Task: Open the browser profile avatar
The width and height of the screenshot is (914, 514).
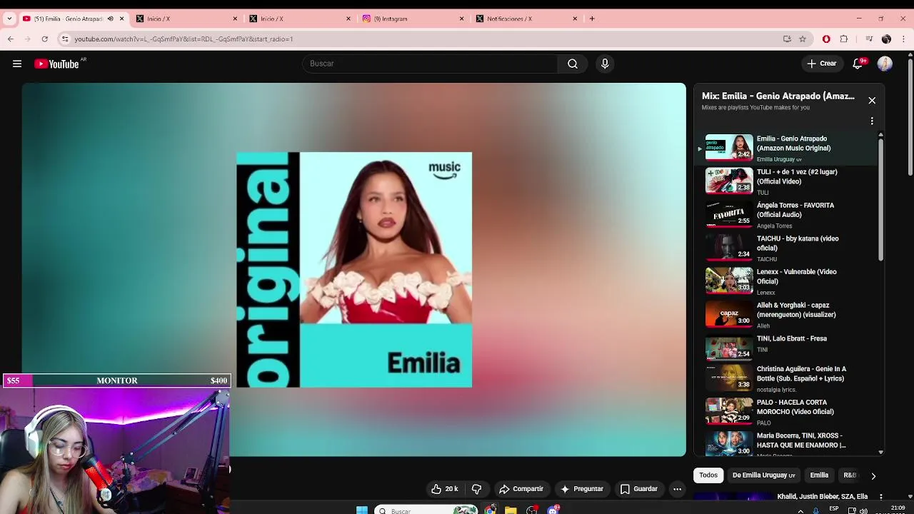Action: (886, 39)
